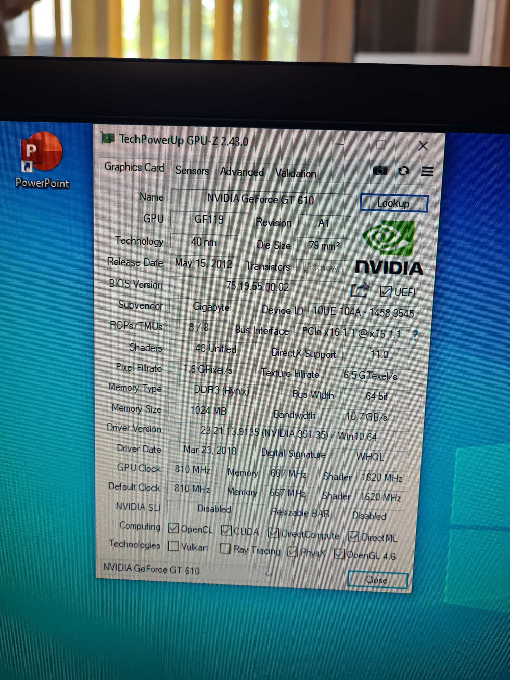Toggle the Ray Tracing checkbox

click(x=225, y=548)
